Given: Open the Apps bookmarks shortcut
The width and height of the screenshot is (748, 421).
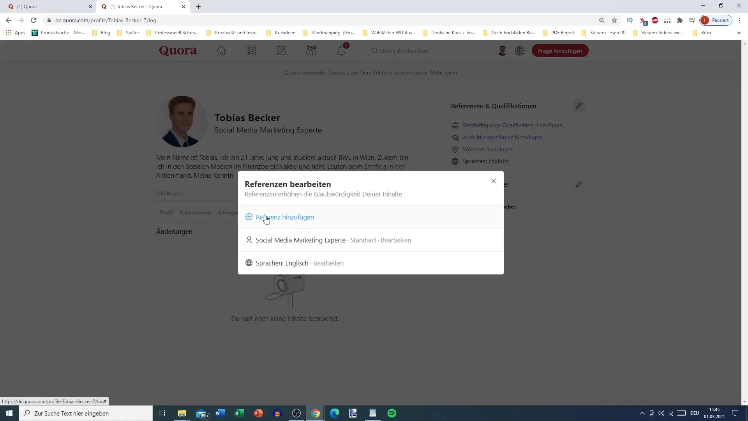Looking at the screenshot, I should click(x=16, y=33).
